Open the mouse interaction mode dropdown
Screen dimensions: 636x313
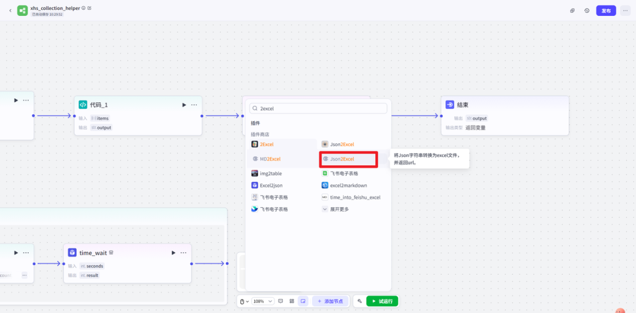(x=244, y=301)
